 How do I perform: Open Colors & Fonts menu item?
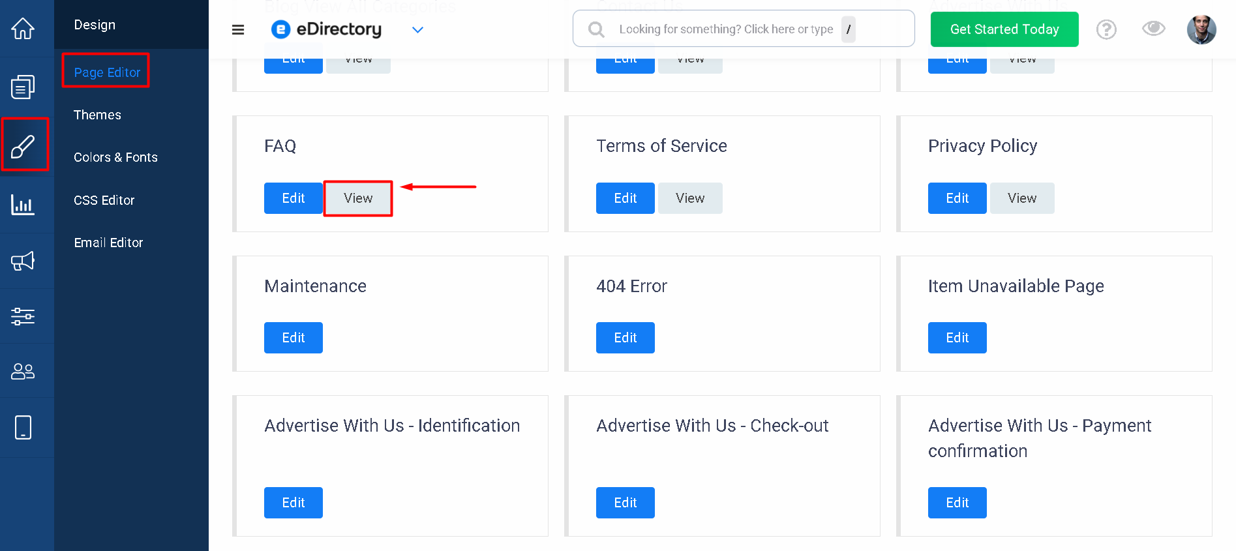[115, 157]
